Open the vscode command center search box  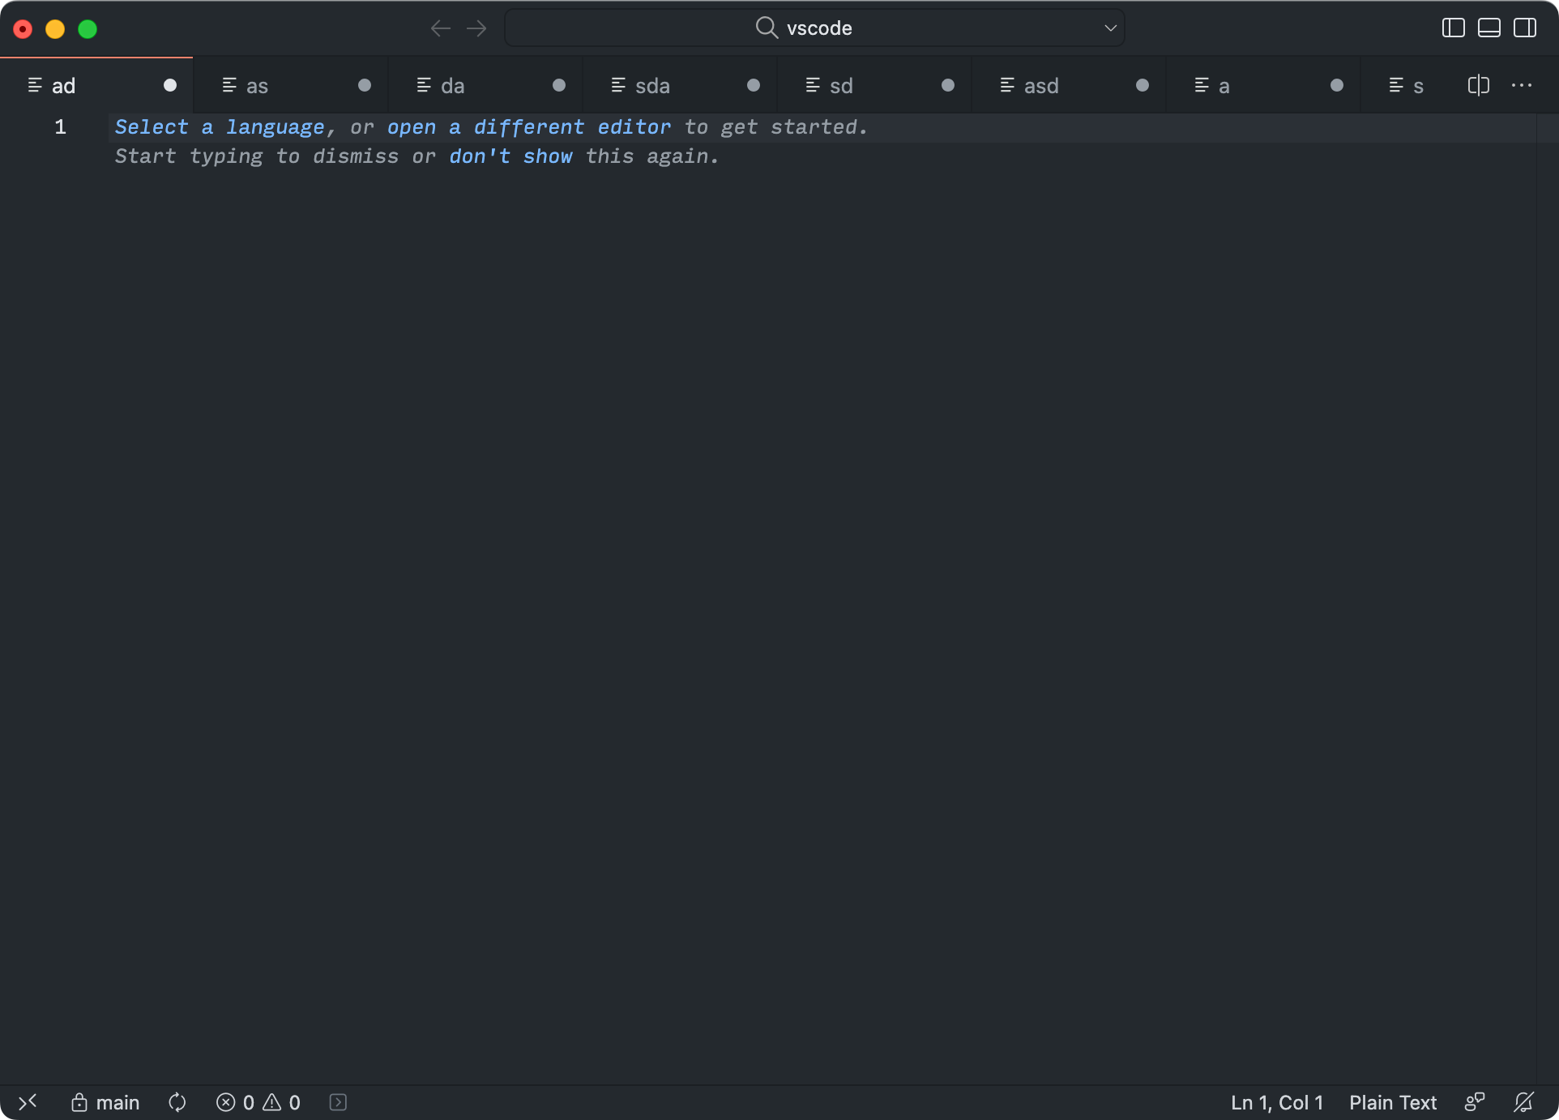point(814,28)
